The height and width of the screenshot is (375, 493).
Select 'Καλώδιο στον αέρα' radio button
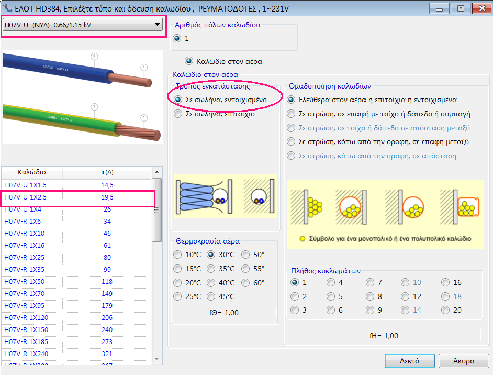click(x=189, y=61)
